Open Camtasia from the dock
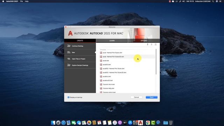Viewport: 224px width, 126px height. pos(153,122)
